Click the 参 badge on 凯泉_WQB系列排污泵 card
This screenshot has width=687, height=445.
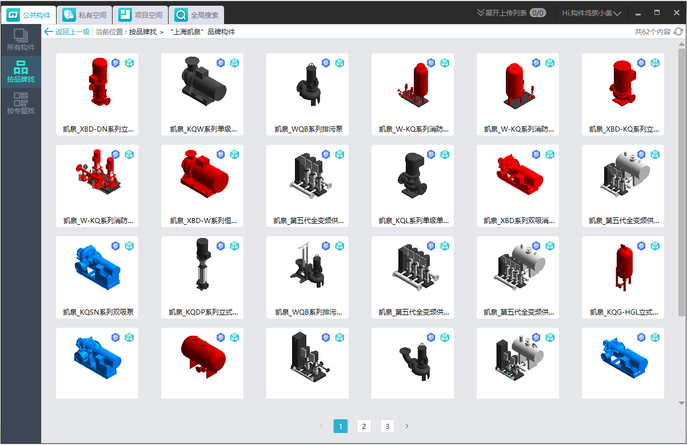pos(326,63)
